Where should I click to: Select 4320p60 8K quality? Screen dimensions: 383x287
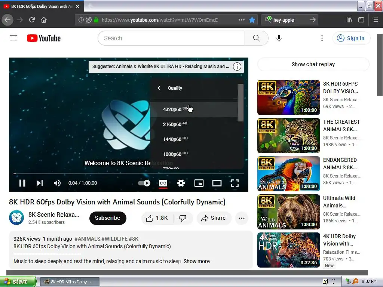pyautogui.click(x=194, y=109)
